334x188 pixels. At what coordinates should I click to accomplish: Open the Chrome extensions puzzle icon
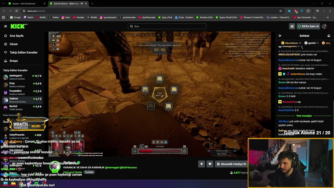tap(308, 11)
